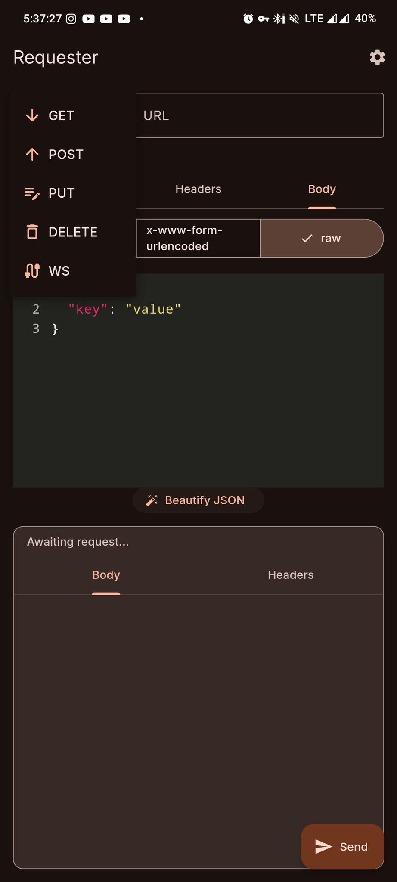This screenshot has width=397, height=882.
Task: Click the checkmark on raw segment
Action: tap(307, 238)
